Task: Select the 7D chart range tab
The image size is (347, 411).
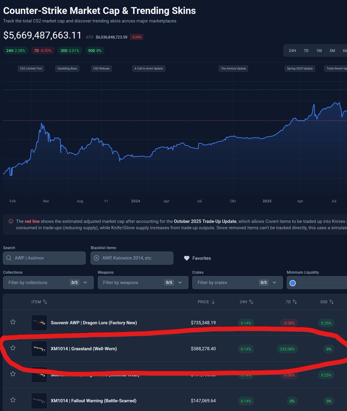Action: (306, 51)
